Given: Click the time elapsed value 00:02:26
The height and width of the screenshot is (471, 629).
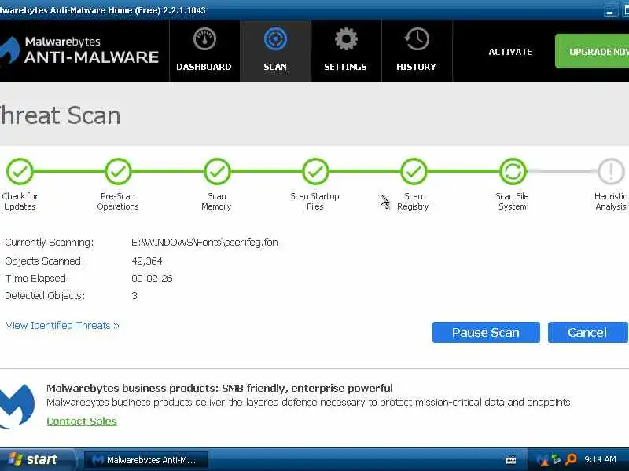Looking at the screenshot, I should (152, 279).
